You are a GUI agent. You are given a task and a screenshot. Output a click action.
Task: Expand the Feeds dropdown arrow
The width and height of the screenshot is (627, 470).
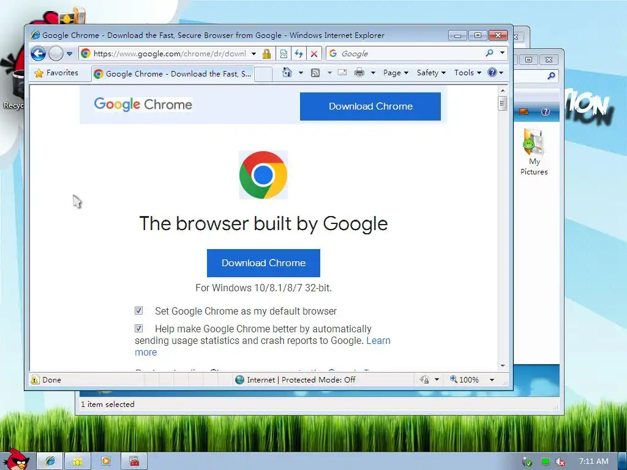coord(329,73)
